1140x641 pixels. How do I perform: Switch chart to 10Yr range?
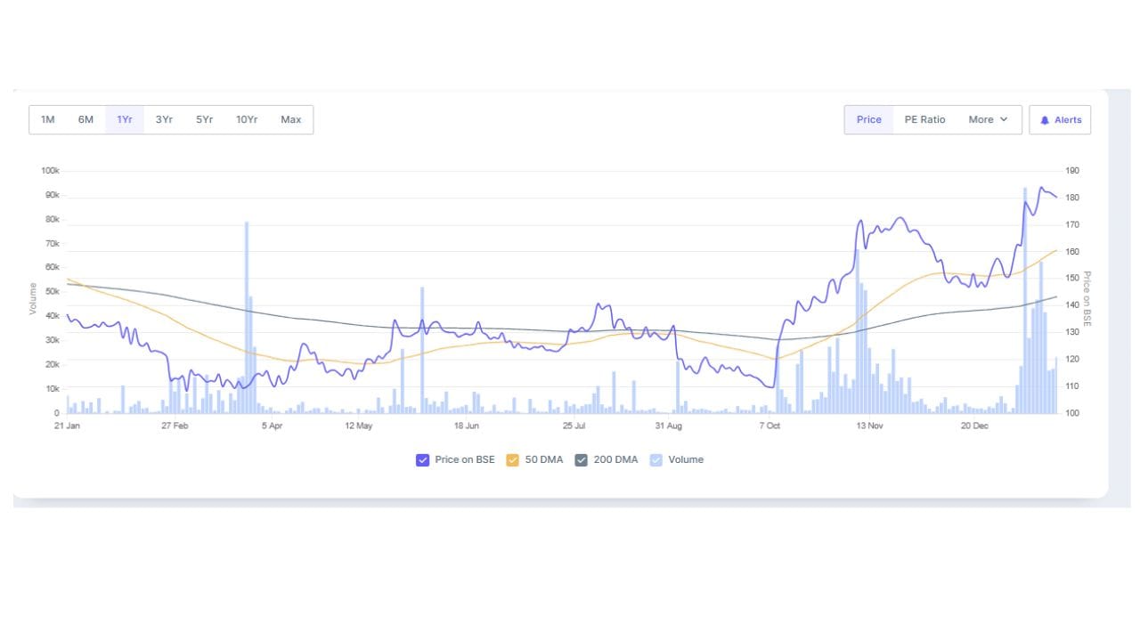(x=247, y=119)
